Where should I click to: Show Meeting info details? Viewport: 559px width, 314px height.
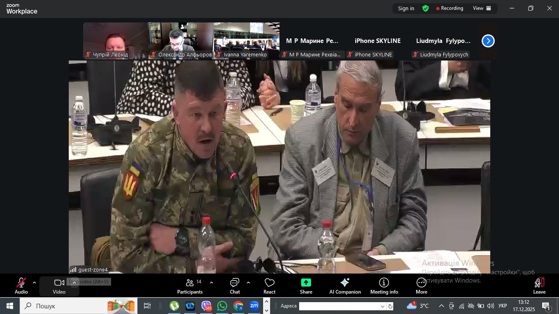(384, 286)
